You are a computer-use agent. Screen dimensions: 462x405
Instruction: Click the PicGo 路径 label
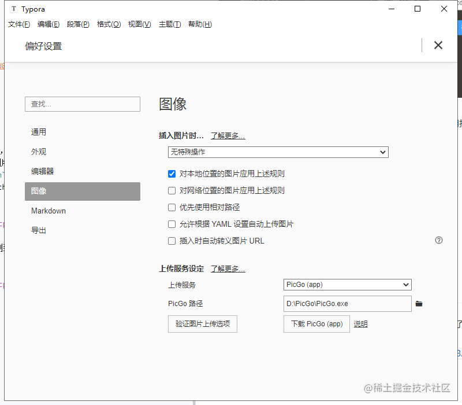[x=185, y=304]
